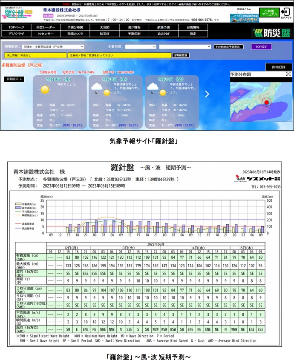Click the シスメット company logo on report

[x=258, y=178]
